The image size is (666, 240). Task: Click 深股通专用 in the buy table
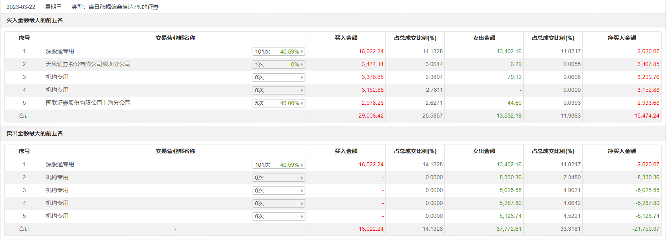point(60,51)
